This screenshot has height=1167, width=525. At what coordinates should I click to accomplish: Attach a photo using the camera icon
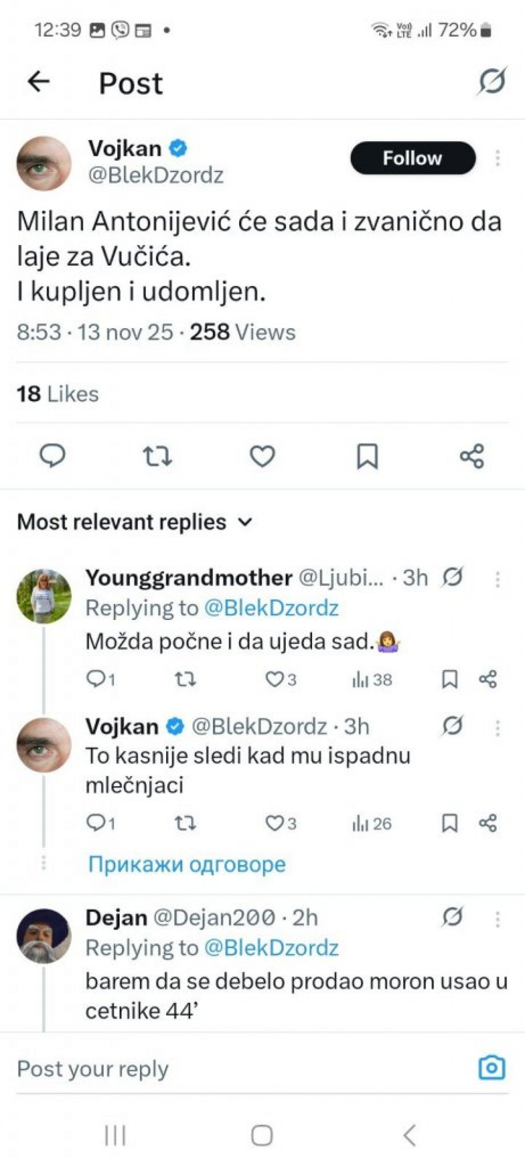pos(491,1068)
